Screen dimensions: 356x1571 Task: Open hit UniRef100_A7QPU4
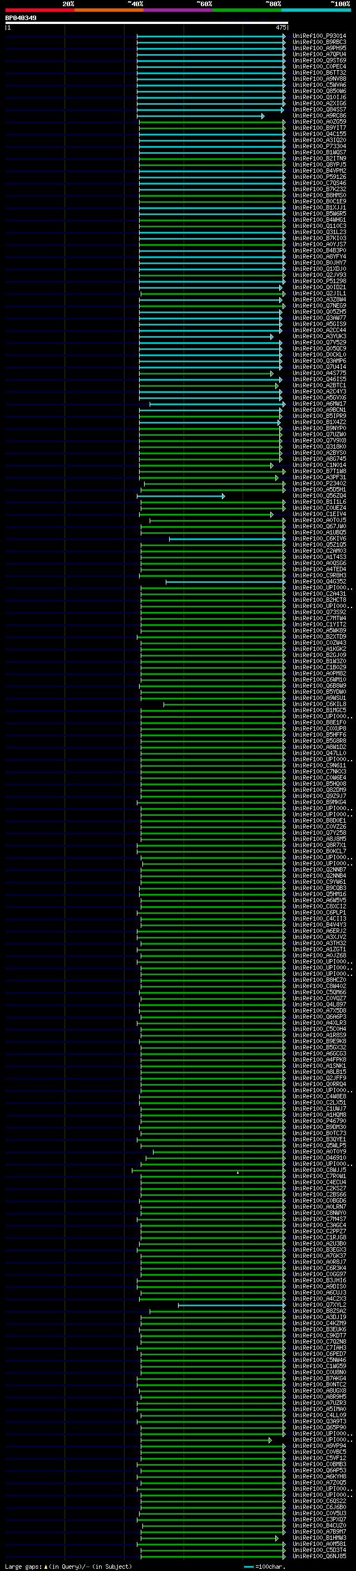point(319,54)
